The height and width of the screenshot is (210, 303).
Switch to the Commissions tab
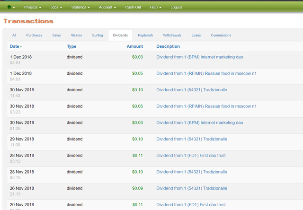[221, 35]
